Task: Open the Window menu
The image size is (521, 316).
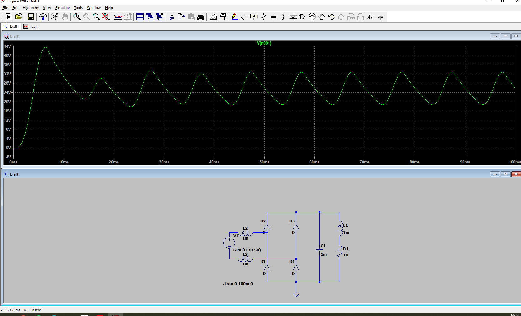Action: (x=94, y=8)
